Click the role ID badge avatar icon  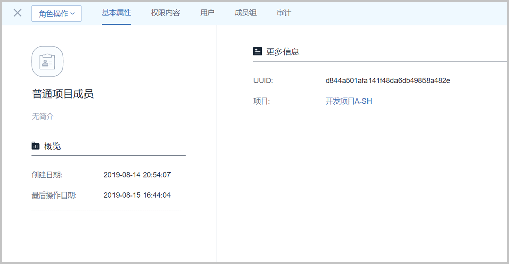pos(47,61)
